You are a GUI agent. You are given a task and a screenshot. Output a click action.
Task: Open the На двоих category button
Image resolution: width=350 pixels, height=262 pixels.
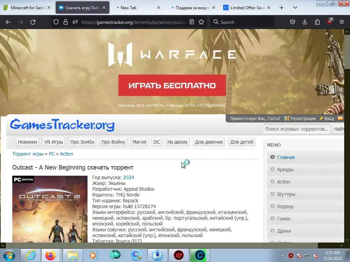177,142
